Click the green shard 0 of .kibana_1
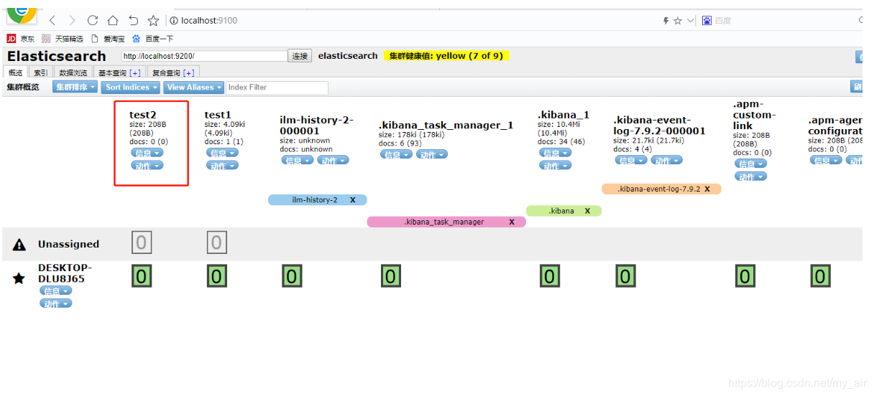The height and width of the screenshot is (396, 874). pyautogui.click(x=549, y=276)
